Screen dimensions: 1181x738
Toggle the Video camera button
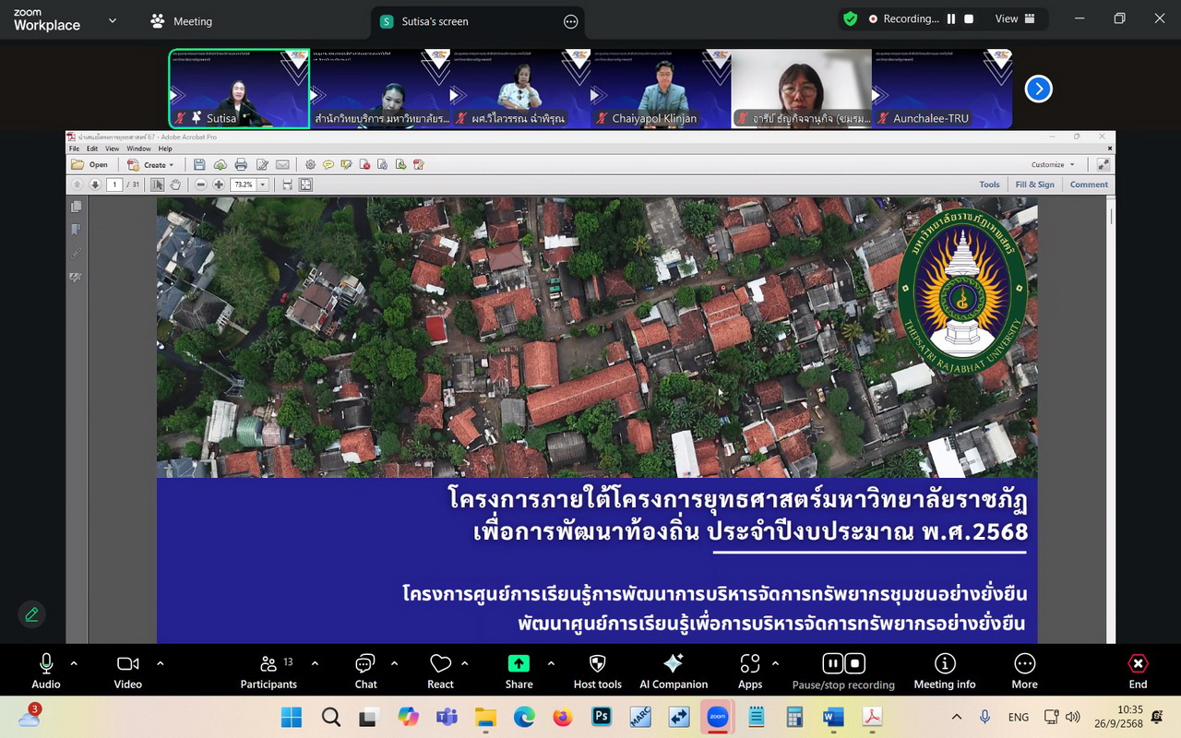point(127,671)
